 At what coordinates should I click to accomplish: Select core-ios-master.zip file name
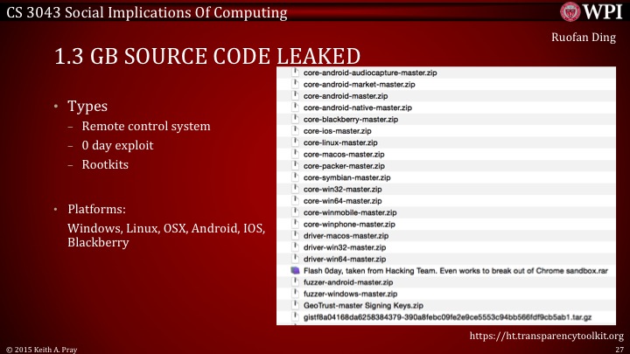[x=338, y=131]
